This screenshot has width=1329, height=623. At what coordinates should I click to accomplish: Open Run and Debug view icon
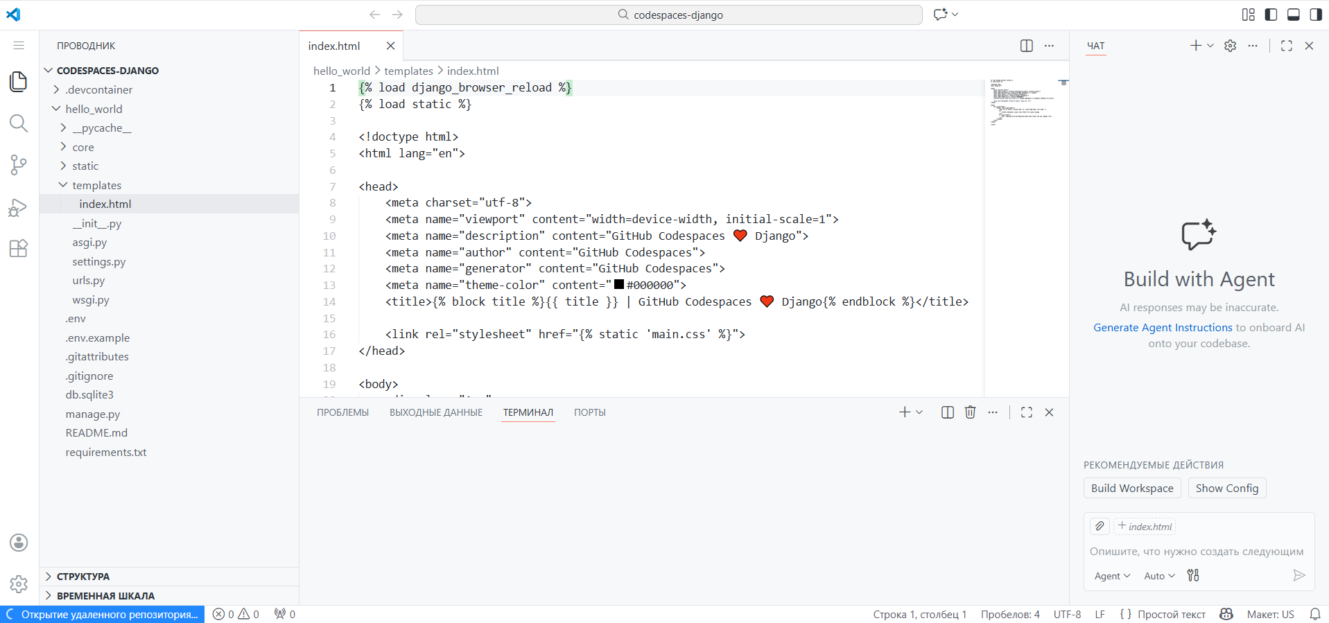(19, 207)
